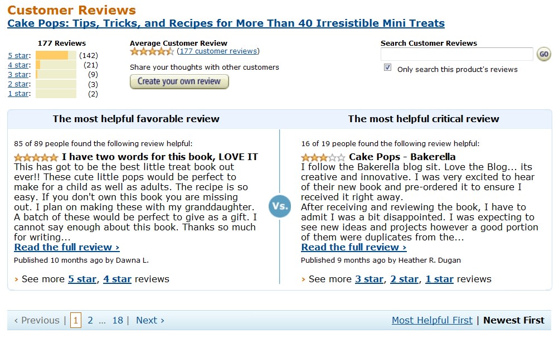Sort reviews by 'Most Helpful First'
This screenshot has width=559, height=338.
tap(431, 320)
